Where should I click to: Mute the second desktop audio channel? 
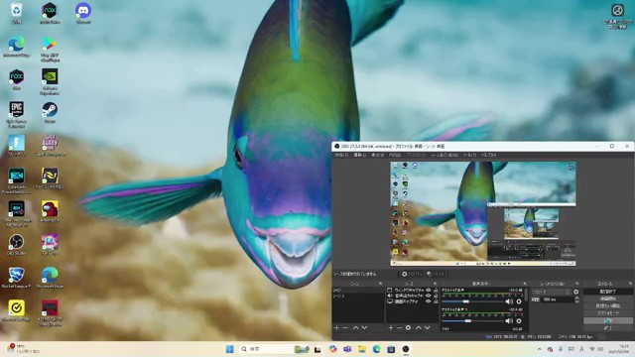coord(509,321)
